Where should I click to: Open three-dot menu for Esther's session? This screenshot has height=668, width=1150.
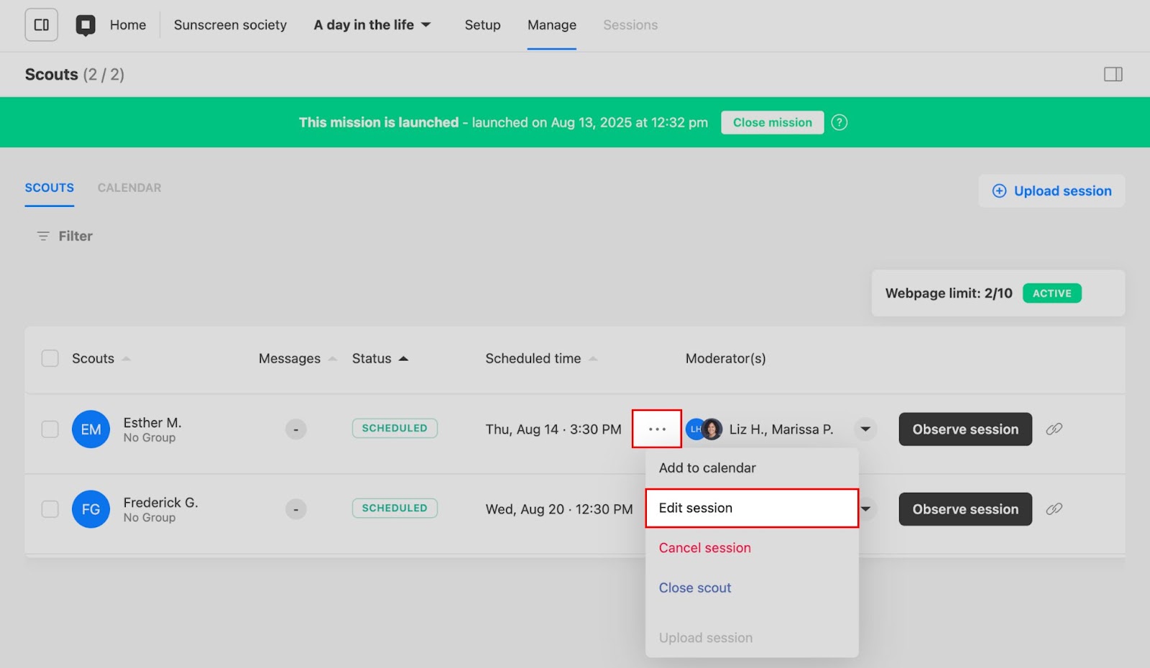[657, 429]
